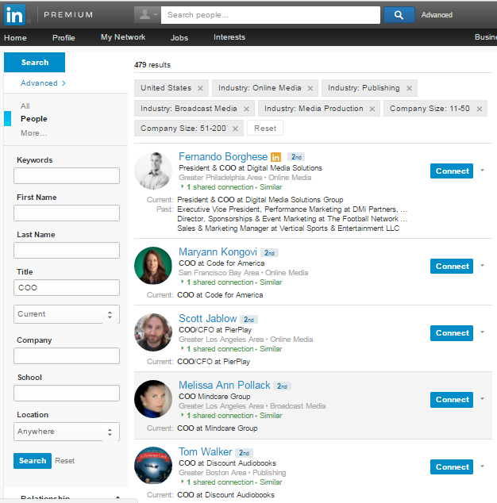Click the blue magnifier search button

399,15
